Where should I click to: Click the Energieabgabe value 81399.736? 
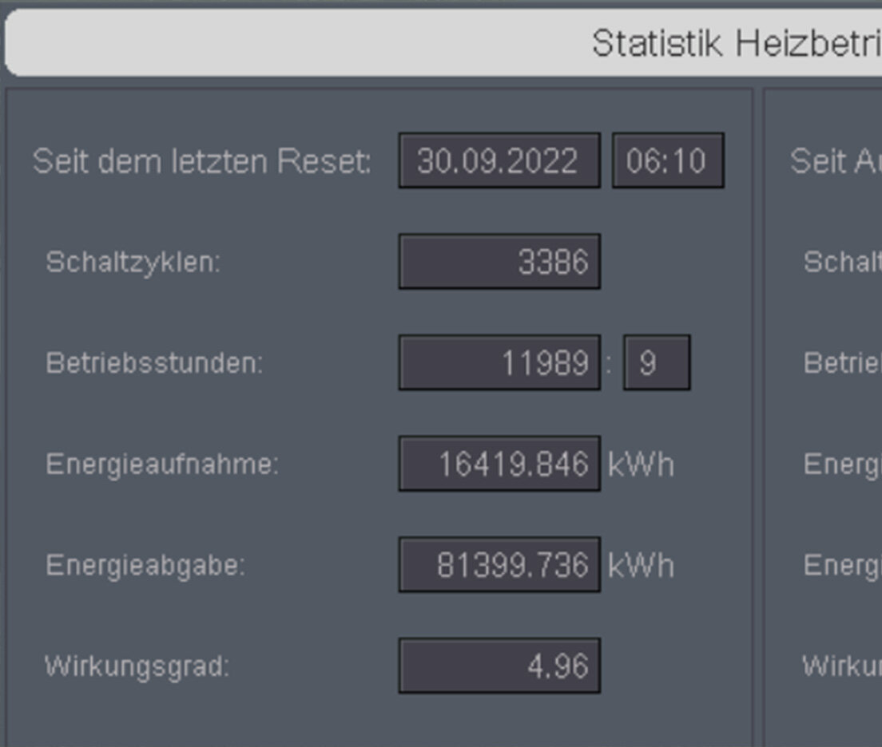tap(499, 565)
